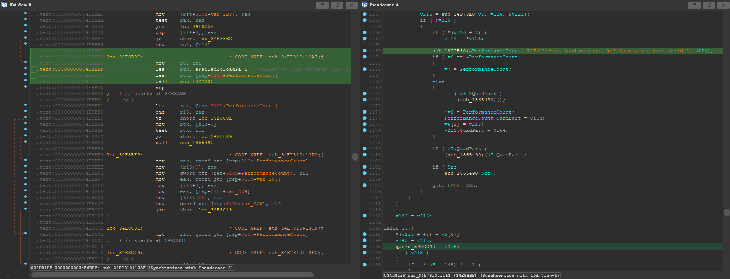Select the IDA View-A tab title
This screenshot has height=279, width=730.
(x=20, y=5)
